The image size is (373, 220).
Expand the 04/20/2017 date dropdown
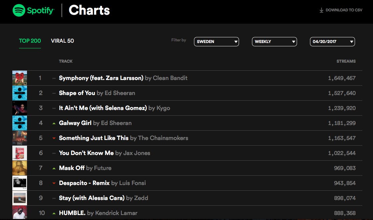click(x=332, y=42)
